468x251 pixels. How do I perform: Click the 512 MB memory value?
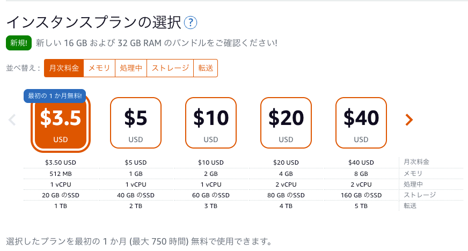61,174
